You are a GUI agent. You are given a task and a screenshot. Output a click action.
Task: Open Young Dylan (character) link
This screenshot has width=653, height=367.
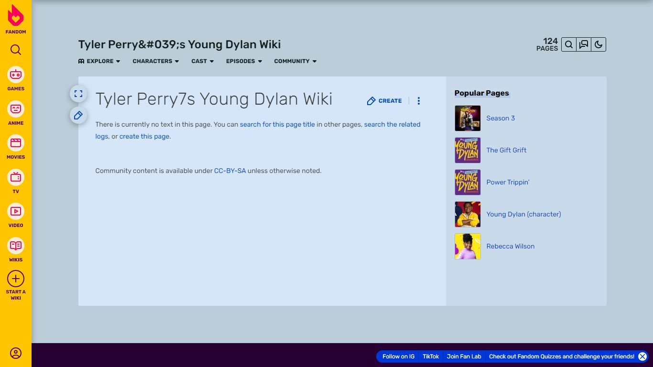click(523, 214)
